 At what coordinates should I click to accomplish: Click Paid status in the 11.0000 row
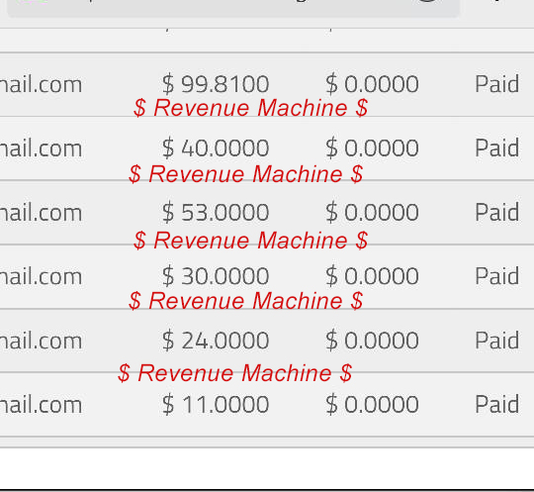[x=497, y=404]
